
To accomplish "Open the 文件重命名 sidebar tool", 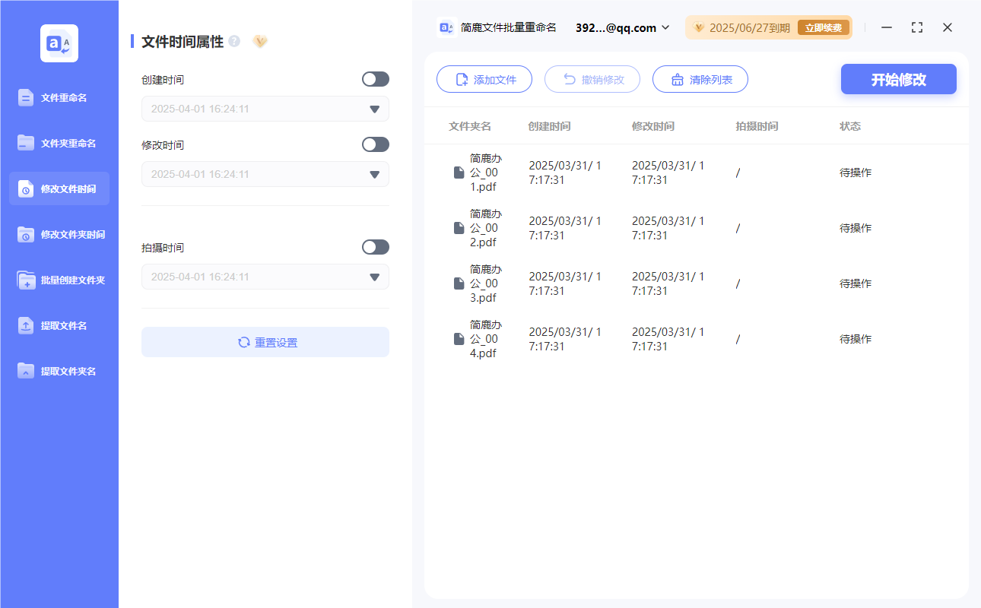I will coord(59,97).
